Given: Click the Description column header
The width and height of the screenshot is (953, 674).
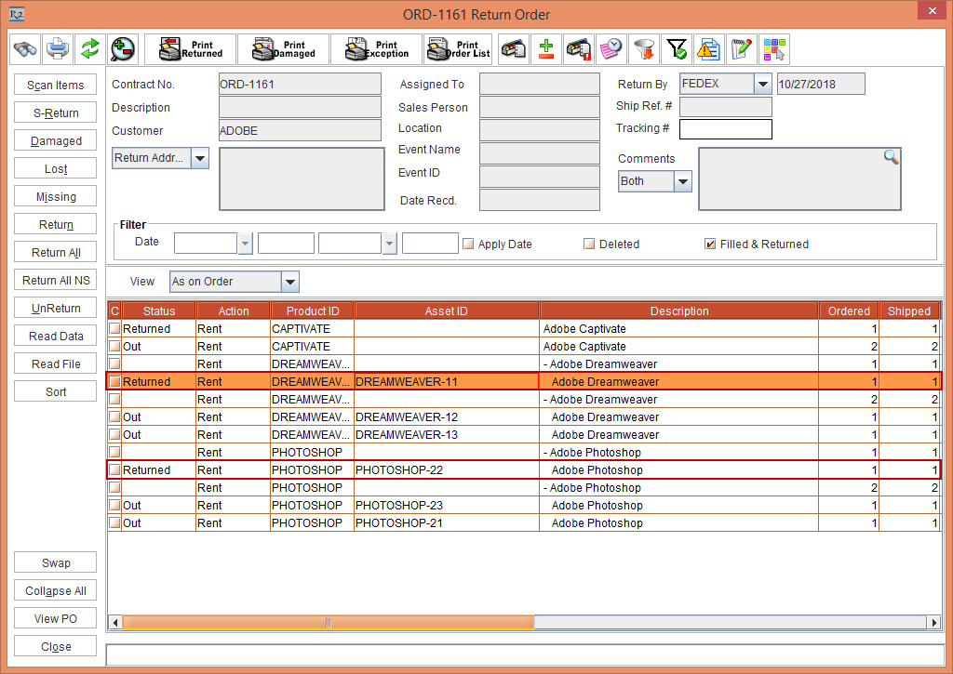Looking at the screenshot, I should coord(678,311).
